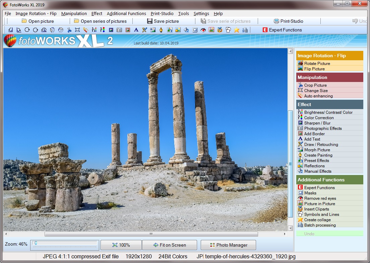Open the Photo Manager

point(228,245)
